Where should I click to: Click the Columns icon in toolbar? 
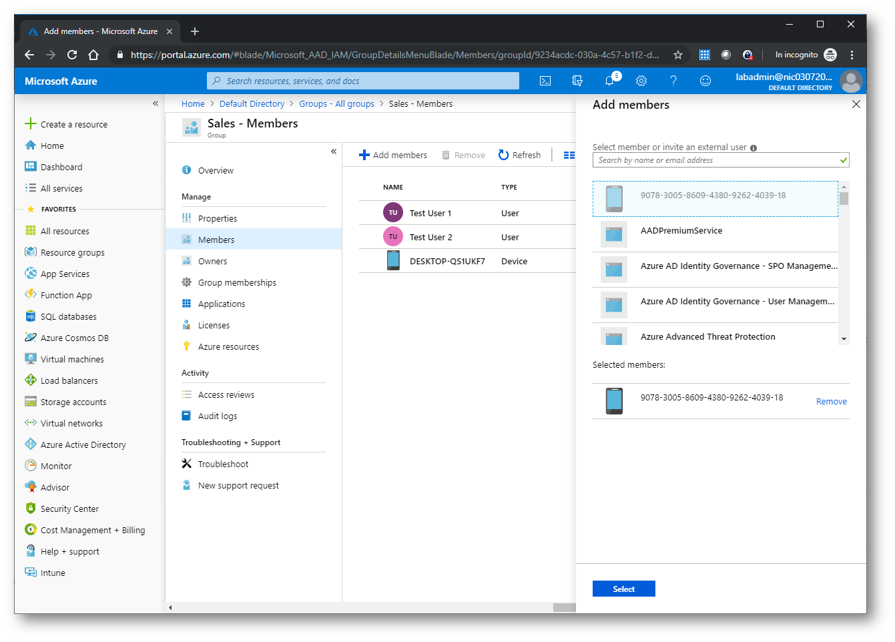(x=569, y=155)
